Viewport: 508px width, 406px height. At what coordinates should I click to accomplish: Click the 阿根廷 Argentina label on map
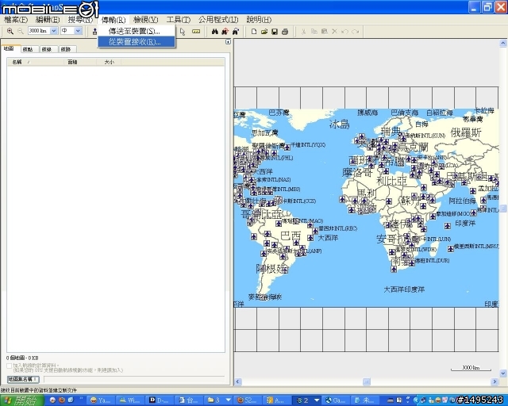tap(272, 268)
